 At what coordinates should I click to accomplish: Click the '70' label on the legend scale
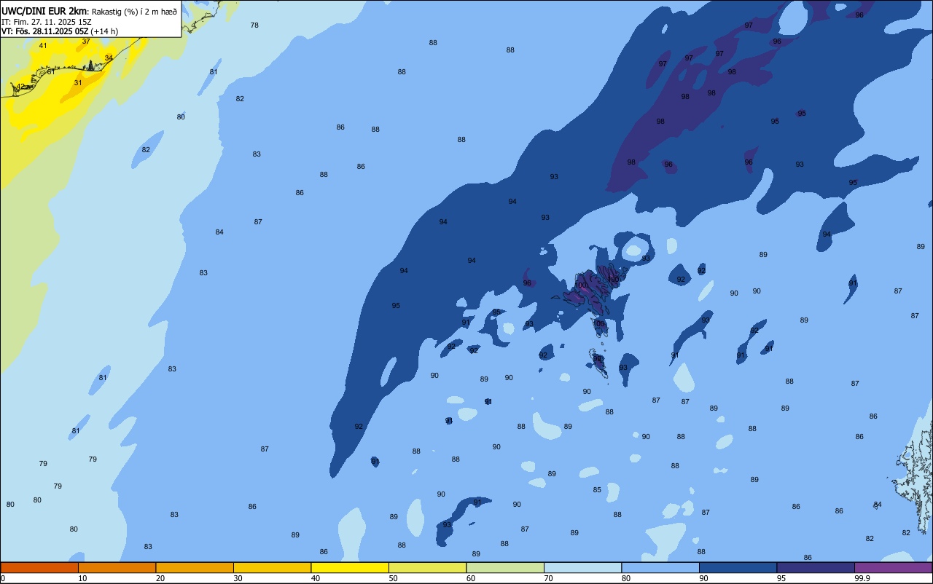[x=549, y=578]
